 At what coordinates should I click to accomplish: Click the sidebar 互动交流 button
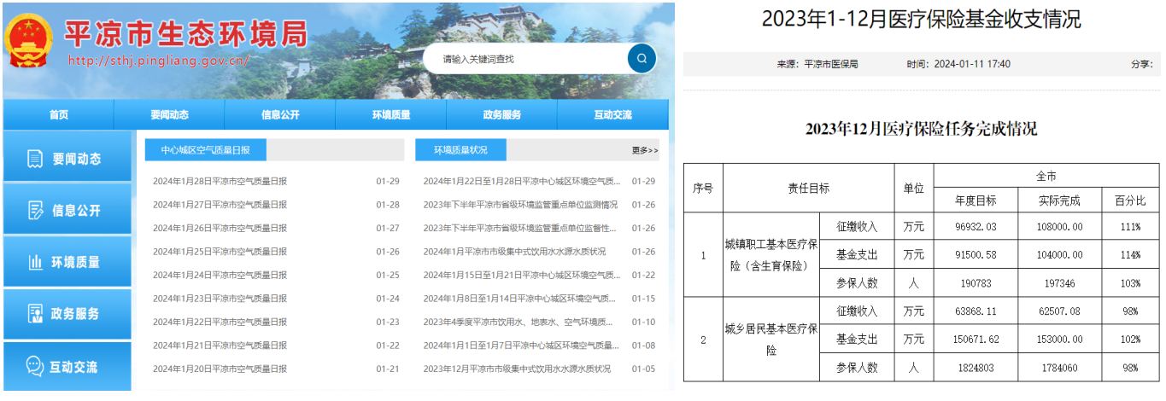coord(67,366)
